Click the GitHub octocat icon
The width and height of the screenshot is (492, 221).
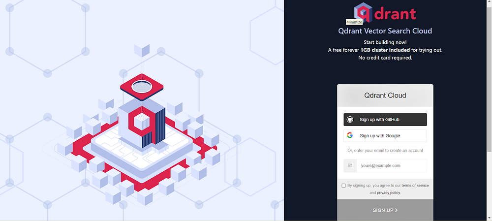pos(350,120)
